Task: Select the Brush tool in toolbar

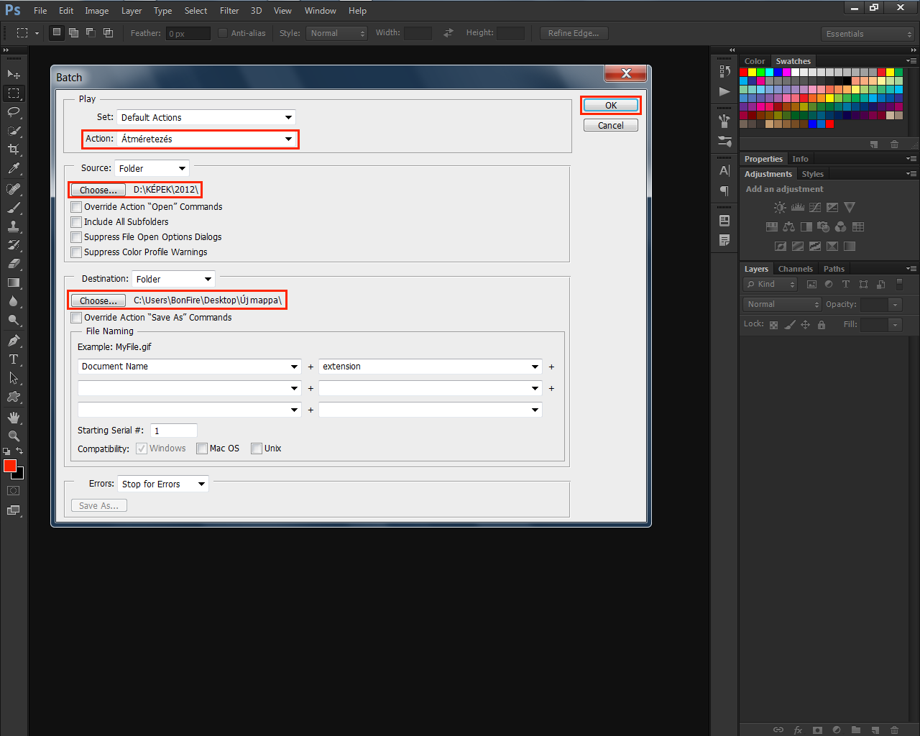Action: pyautogui.click(x=13, y=208)
